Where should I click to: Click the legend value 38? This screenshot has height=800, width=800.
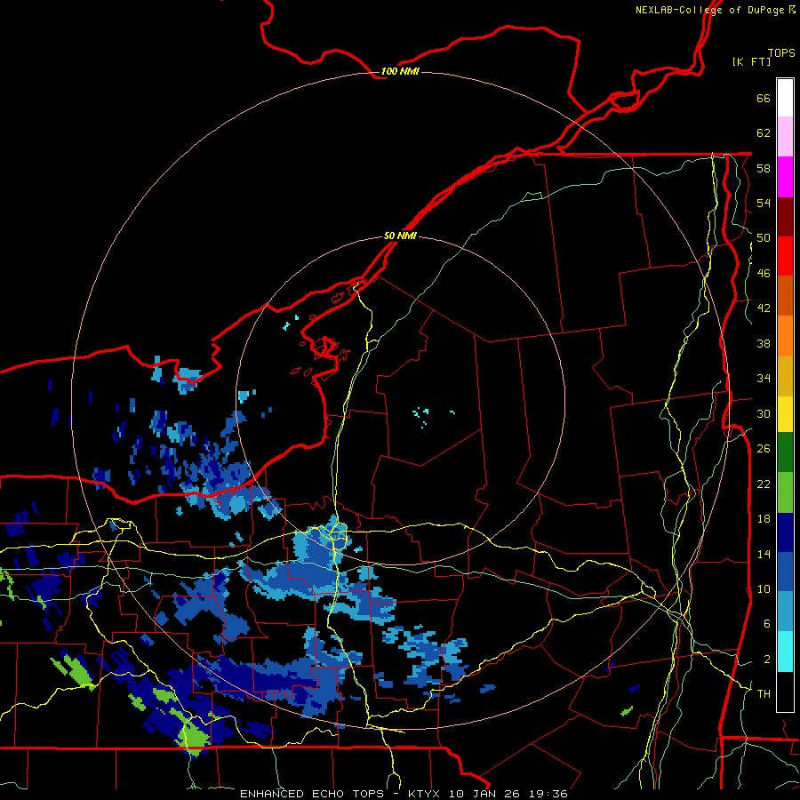pos(764,343)
